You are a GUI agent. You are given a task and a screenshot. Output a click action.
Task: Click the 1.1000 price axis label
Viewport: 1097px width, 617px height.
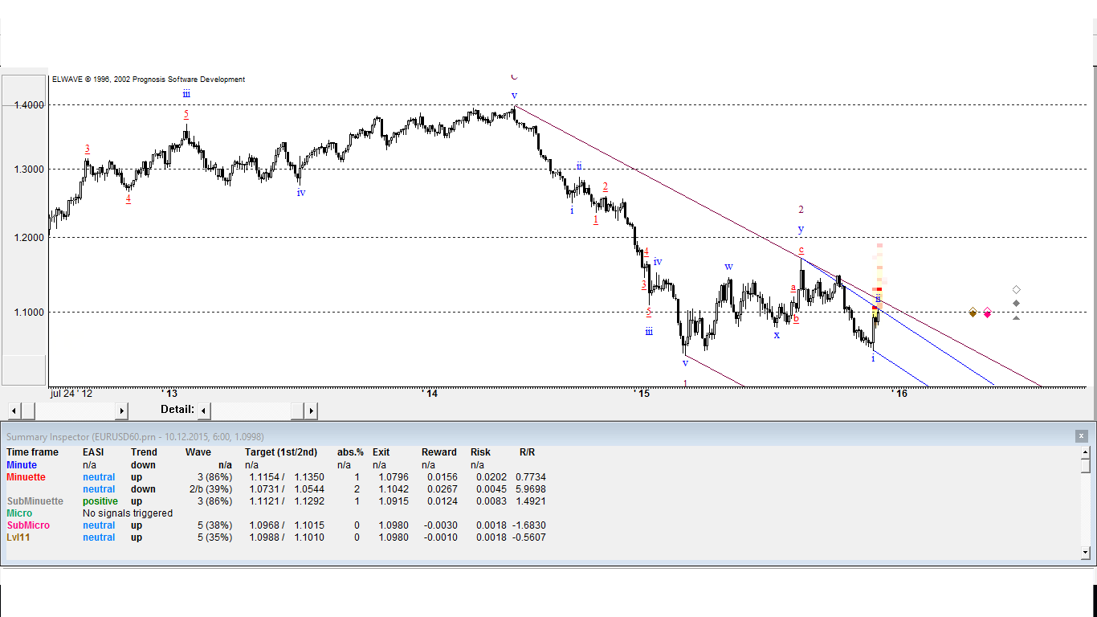pos(29,313)
